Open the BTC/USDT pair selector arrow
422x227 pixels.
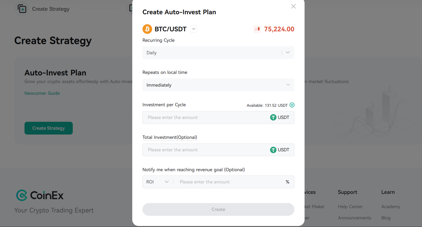[x=194, y=29]
